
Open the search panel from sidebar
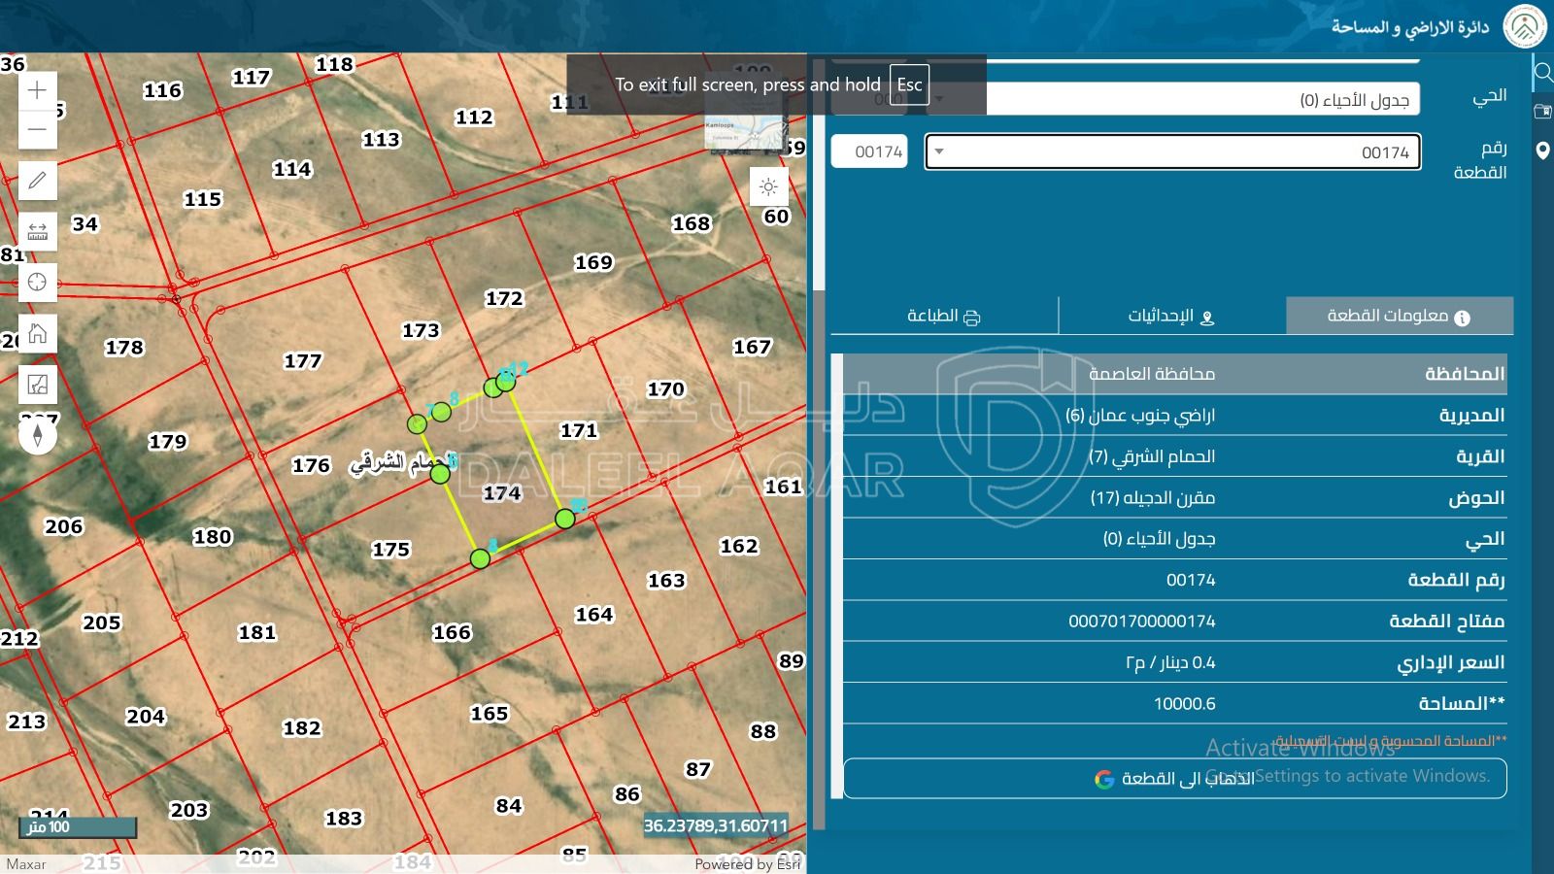pyautogui.click(x=1541, y=73)
